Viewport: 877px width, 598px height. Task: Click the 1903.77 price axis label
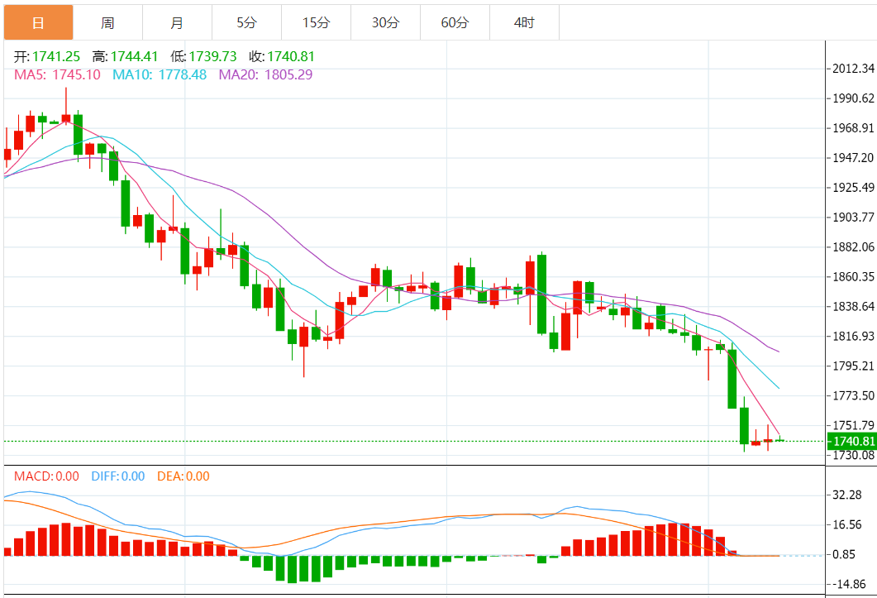point(854,217)
